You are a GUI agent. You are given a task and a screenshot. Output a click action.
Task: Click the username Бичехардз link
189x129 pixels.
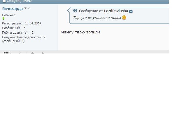point(12,9)
